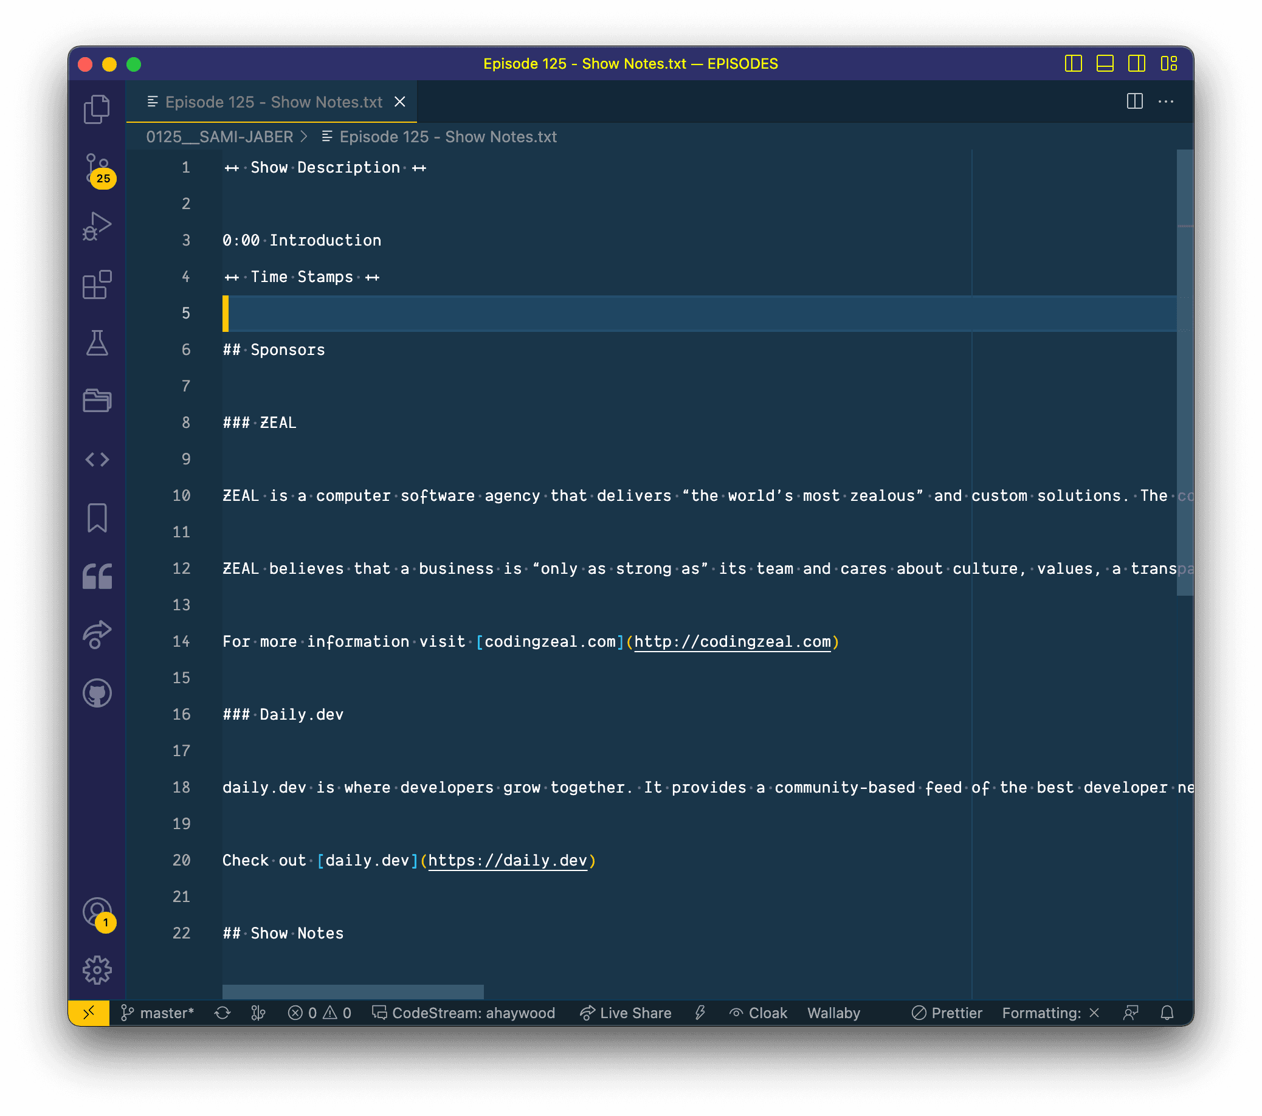Open the https://daily.dev link
Screen dimensions: 1262x1116
click(508, 860)
